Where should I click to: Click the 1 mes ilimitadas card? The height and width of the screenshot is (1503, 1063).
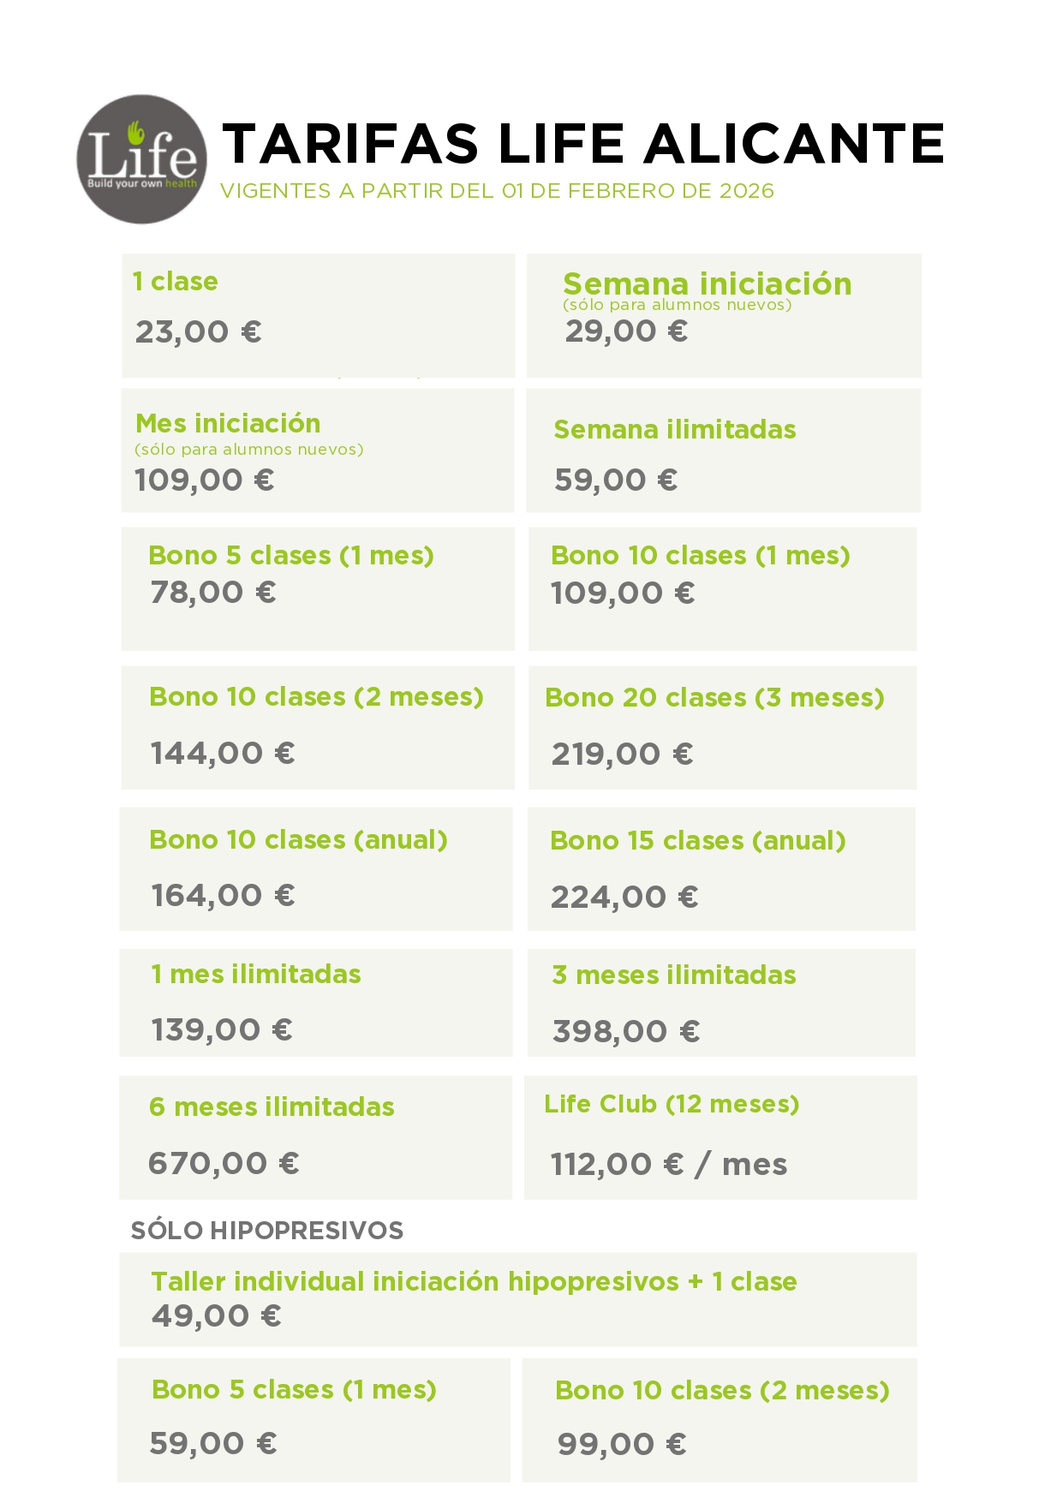[x=316, y=1003]
